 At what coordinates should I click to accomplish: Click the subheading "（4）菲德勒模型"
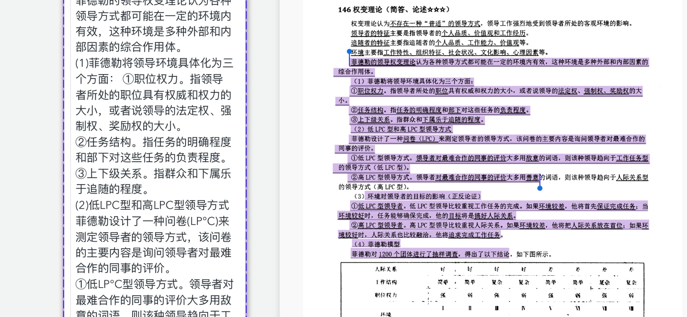[377, 244]
